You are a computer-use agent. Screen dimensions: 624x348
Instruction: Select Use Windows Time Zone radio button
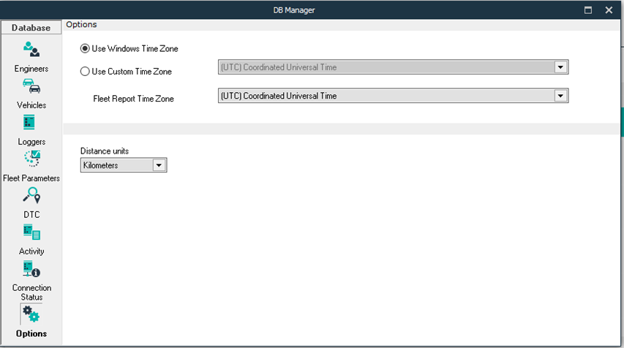[x=86, y=49]
